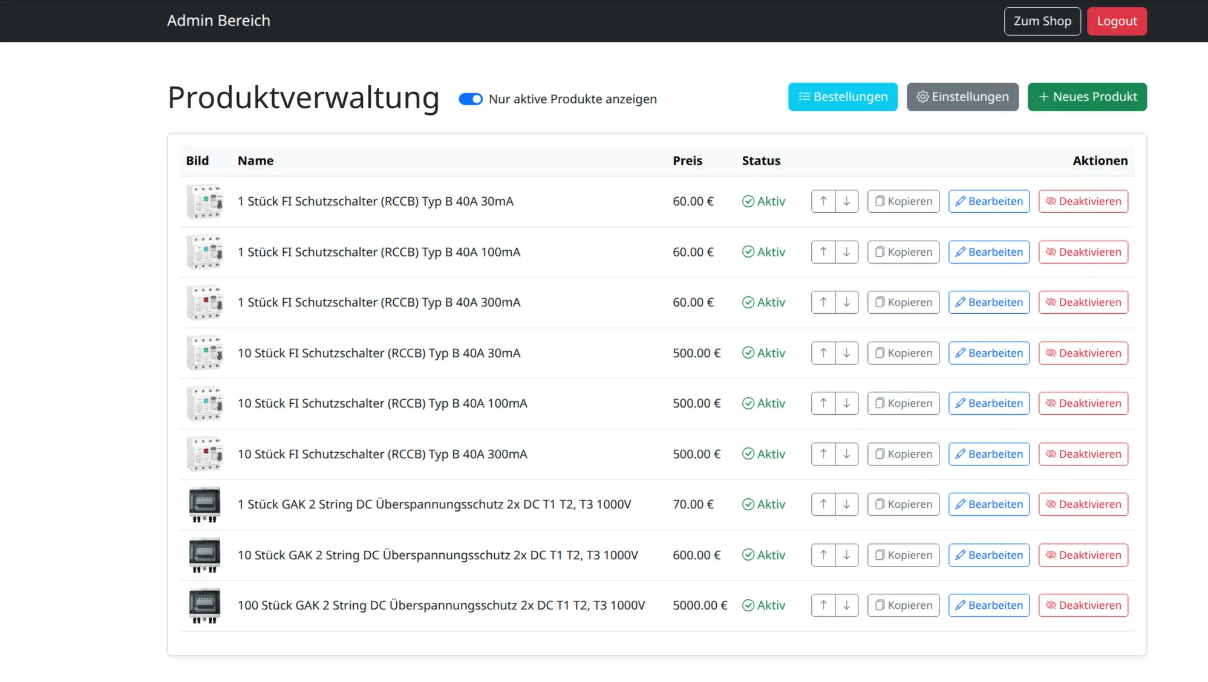Click Aktiv status on 10 Stück GAK 2 String row

(x=764, y=554)
